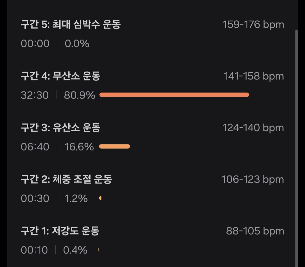Click the 1.2% percentage in zone 2
Screen dimensions: 305x267
click(x=76, y=199)
